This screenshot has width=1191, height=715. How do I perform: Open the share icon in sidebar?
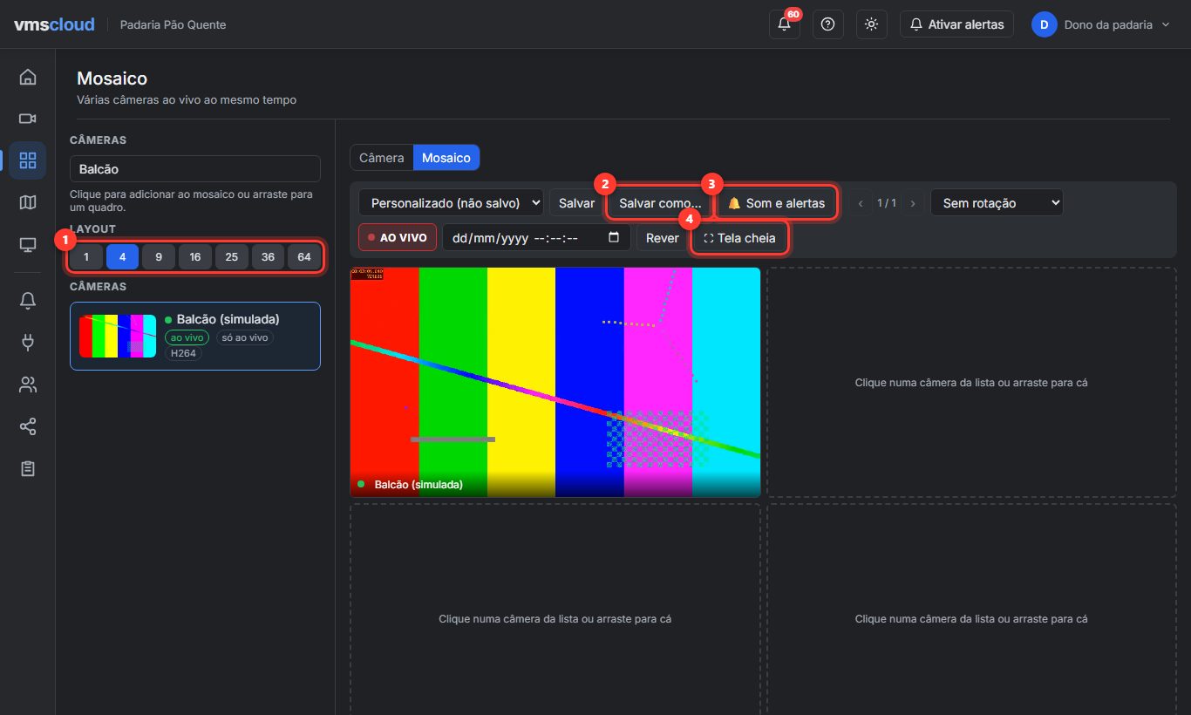coord(28,426)
